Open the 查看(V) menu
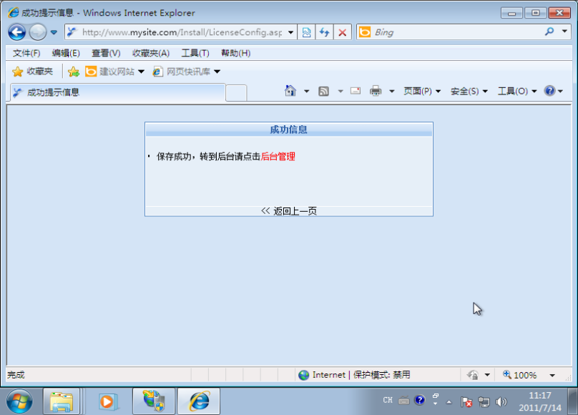The width and height of the screenshot is (578, 415). tap(106, 53)
